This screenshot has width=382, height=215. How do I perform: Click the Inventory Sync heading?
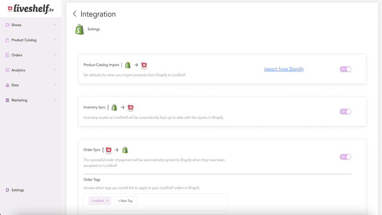tap(95, 107)
